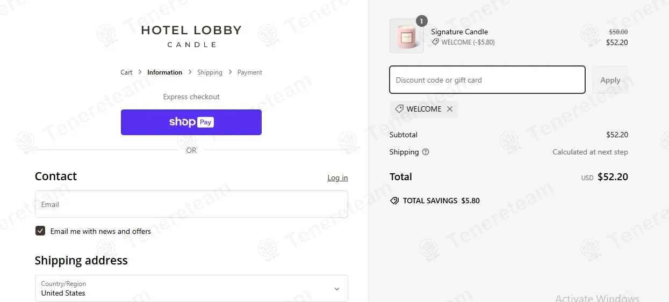This screenshot has width=669, height=302.
Task: Click the item quantity badge on the candle
Action: [x=422, y=21]
